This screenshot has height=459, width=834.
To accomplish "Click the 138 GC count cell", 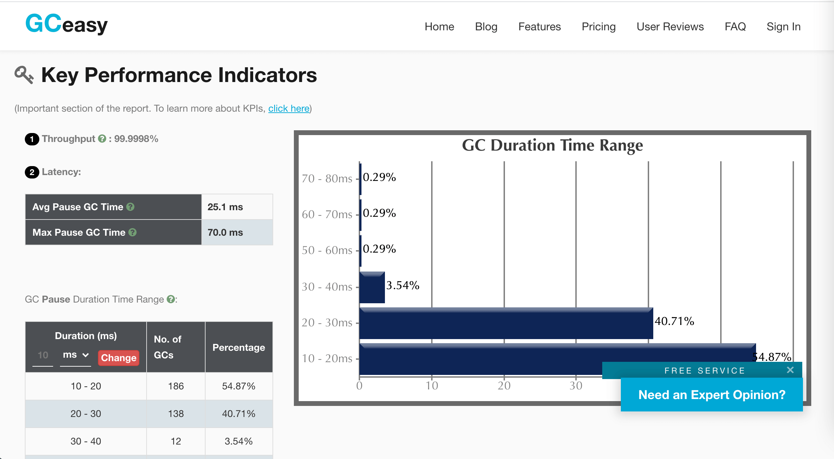I will coord(176,414).
